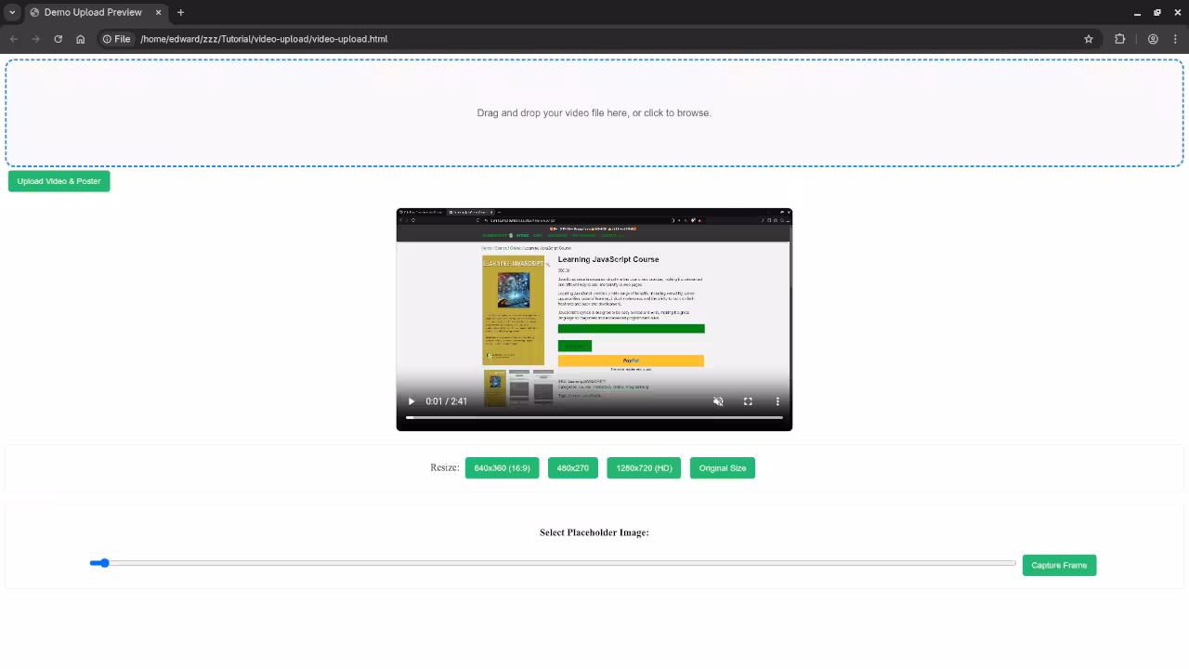Click the bookmark star icon

(1088, 39)
